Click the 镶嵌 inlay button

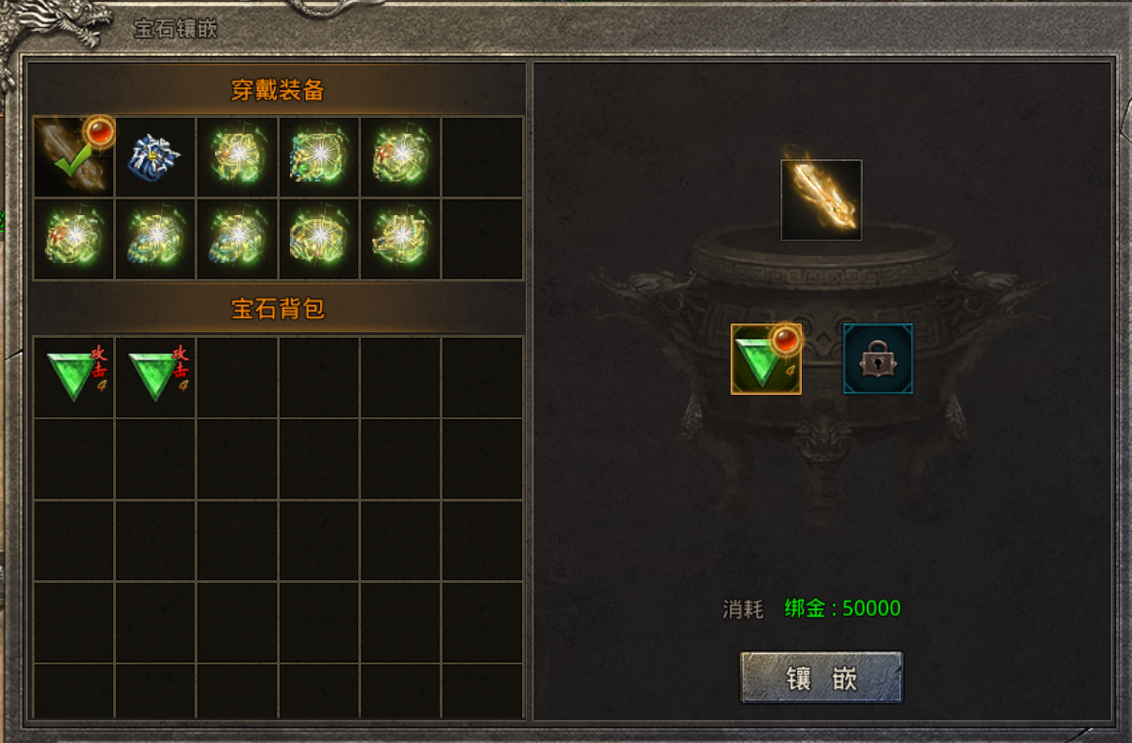pos(821,677)
